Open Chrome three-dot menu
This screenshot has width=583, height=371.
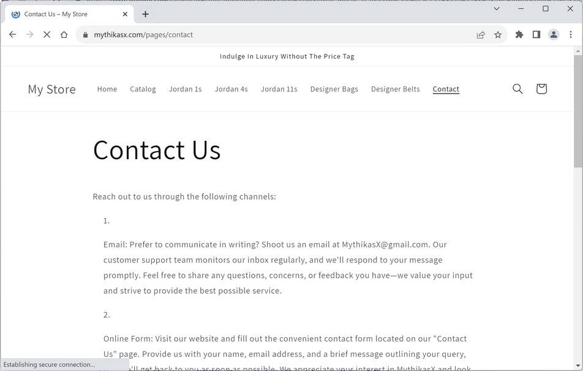(x=571, y=35)
